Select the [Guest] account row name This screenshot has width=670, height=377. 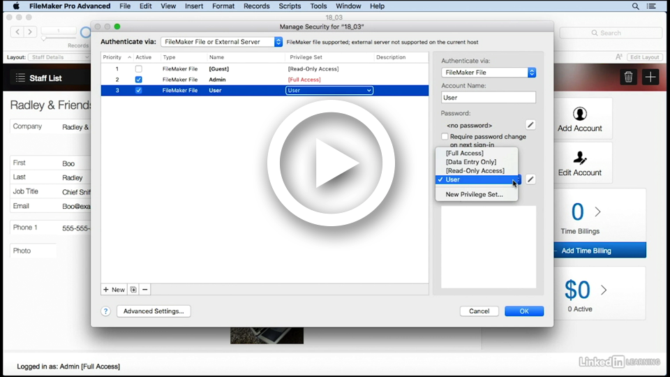(218, 69)
